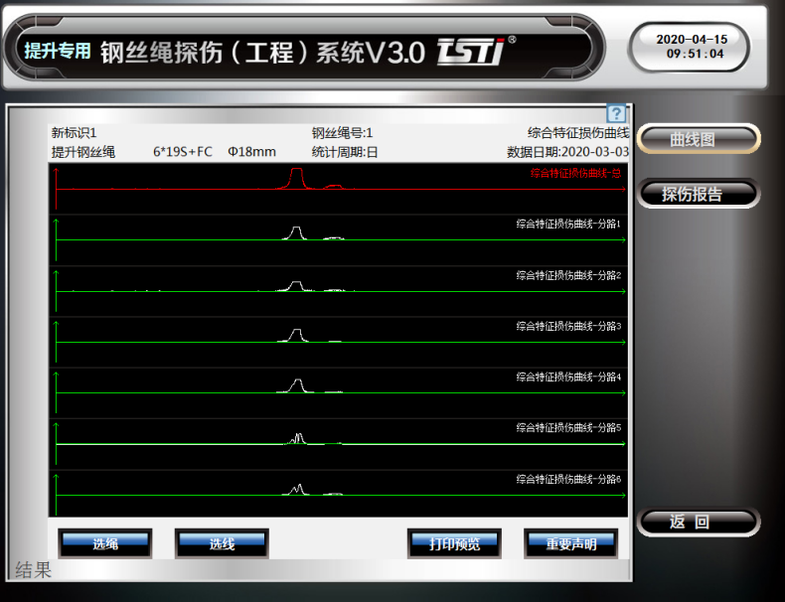The image size is (785, 602).
Task: Select the 分路1 curve peak
Action: coord(295,231)
